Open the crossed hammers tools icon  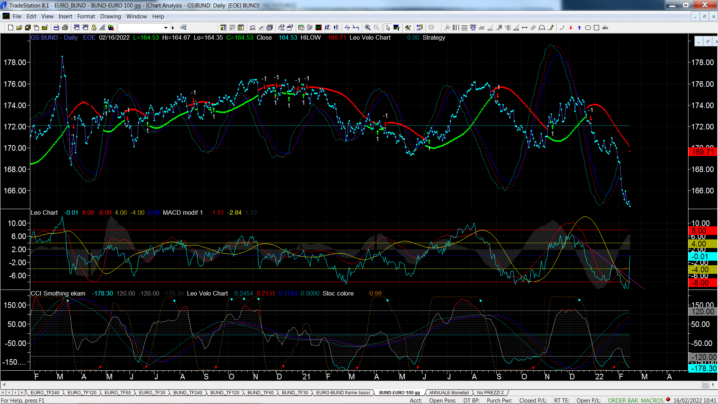tap(408, 27)
